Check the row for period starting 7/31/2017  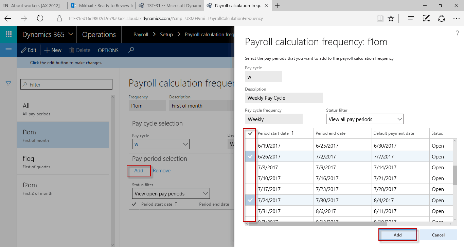[x=250, y=211]
